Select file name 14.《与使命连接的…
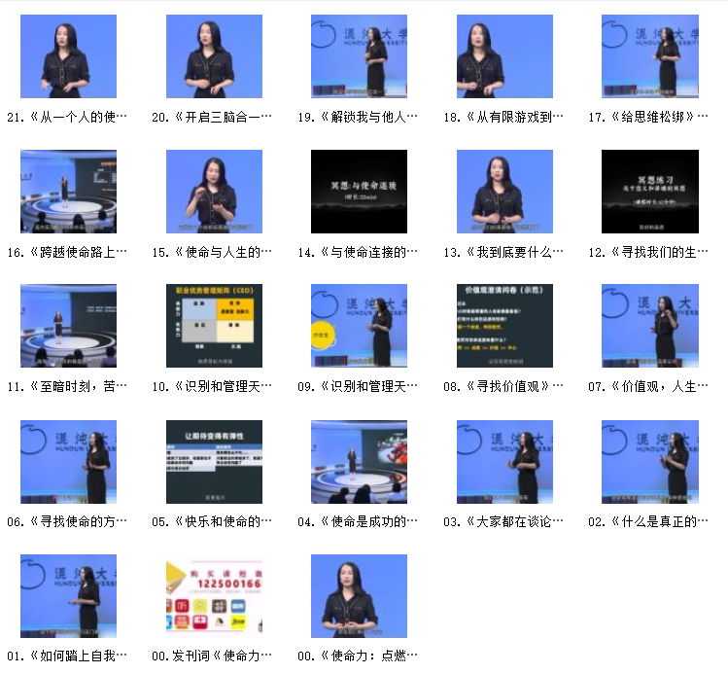Image resolution: width=728 pixels, height=674 pixels. [358, 252]
